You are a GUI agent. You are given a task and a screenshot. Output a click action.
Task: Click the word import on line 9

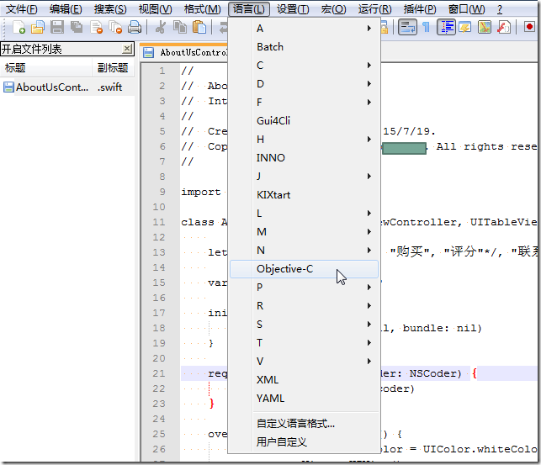(201, 192)
